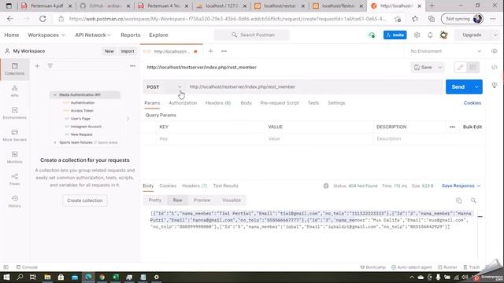Open request Settings tab
The image size is (504, 283).
click(336, 103)
